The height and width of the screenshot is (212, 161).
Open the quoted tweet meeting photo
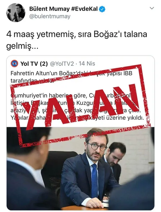[x=80, y=169]
